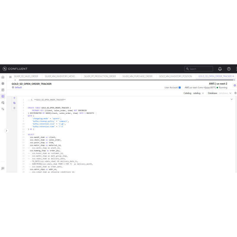The height and width of the screenshot is (237, 237).
Task: Open the help question mark icon
Action: pyautogui.click(x=229, y=69)
